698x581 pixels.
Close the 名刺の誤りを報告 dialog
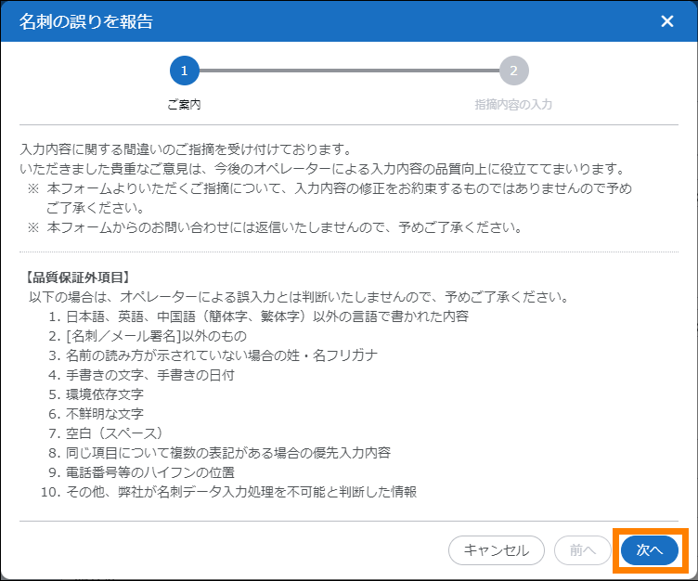(666, 21)
